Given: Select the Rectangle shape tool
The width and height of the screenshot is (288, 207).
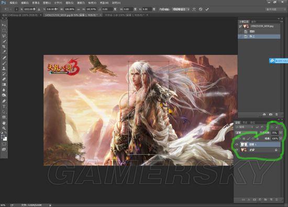Looking at the screenshot, I should 4,117.
